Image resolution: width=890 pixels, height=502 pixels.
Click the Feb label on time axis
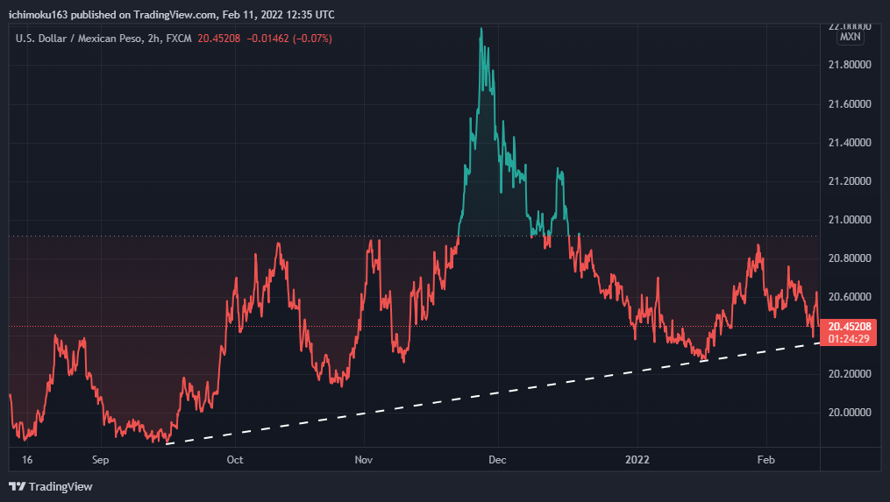click(x=765, y=459)
